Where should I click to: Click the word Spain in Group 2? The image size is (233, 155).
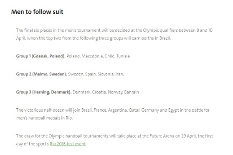[91, 74]
